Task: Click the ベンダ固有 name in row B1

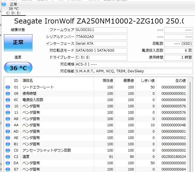Action: [31, 144]
